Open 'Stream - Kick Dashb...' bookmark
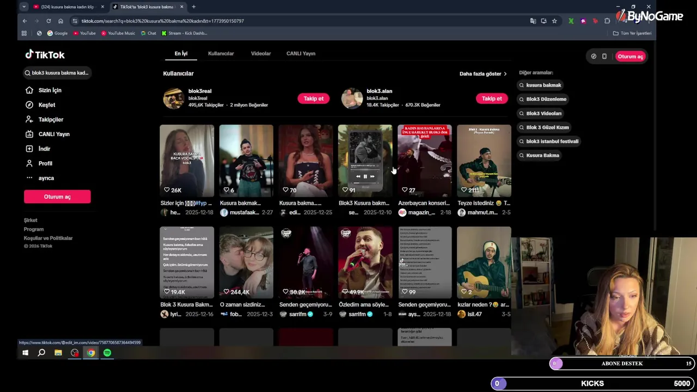 point(184,33)
